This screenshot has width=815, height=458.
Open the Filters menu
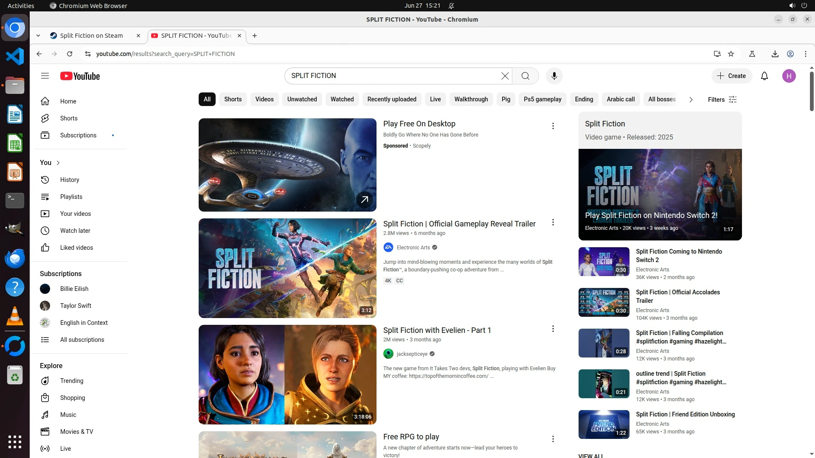pyautogui.click(x=722, y=100)
